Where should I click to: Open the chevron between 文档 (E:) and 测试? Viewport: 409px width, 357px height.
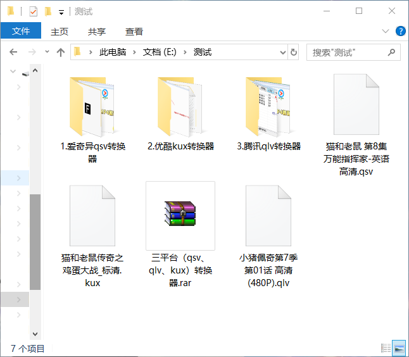(185, 52)
